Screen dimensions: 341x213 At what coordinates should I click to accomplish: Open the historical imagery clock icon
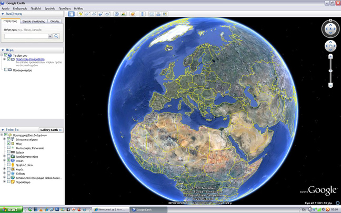click(x=116, y=14)
